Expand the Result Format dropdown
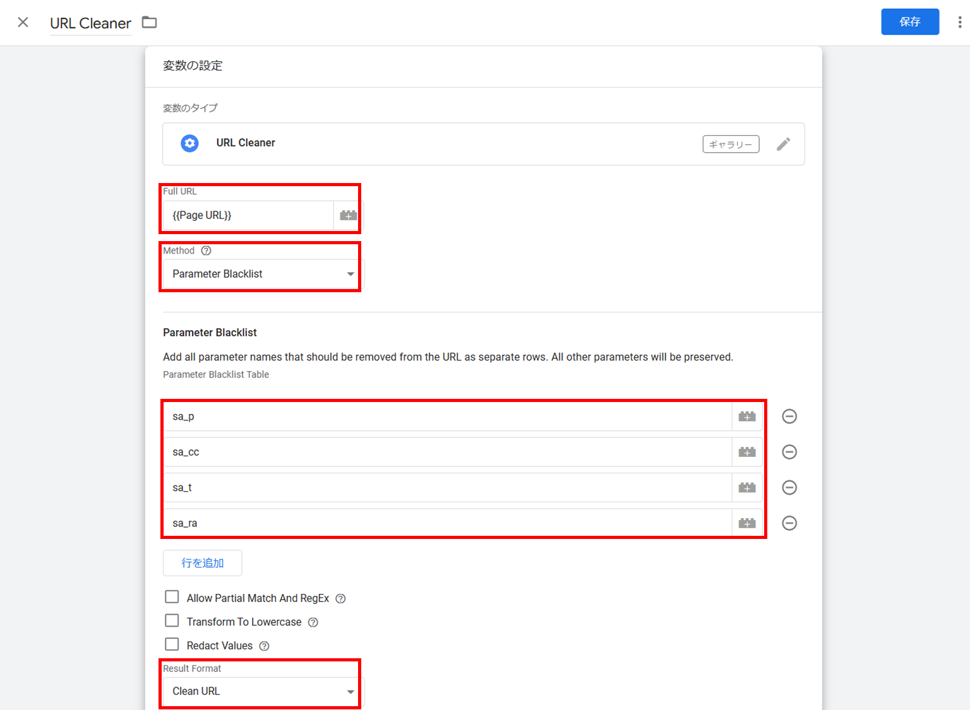 tap(262, 692)
